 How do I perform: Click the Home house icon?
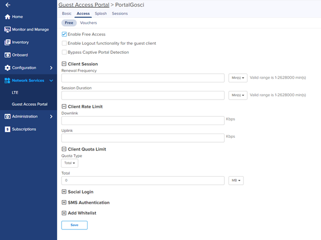point(7,17)
